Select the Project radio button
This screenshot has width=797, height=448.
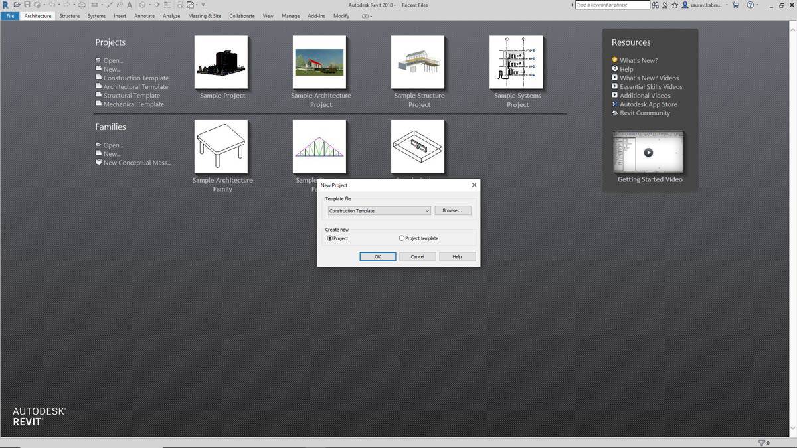point(330,238)
